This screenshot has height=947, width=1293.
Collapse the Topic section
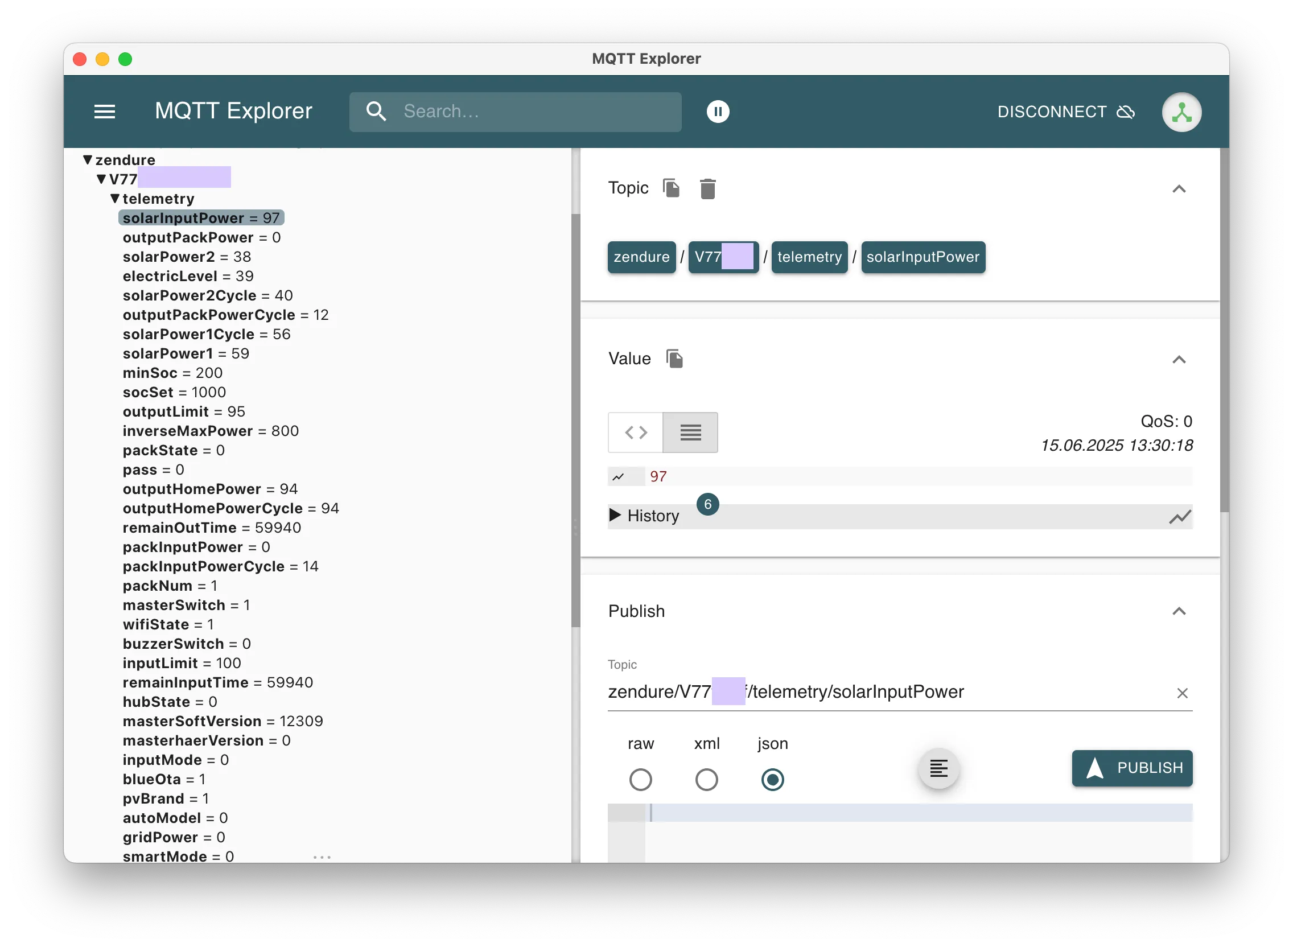1179,189
